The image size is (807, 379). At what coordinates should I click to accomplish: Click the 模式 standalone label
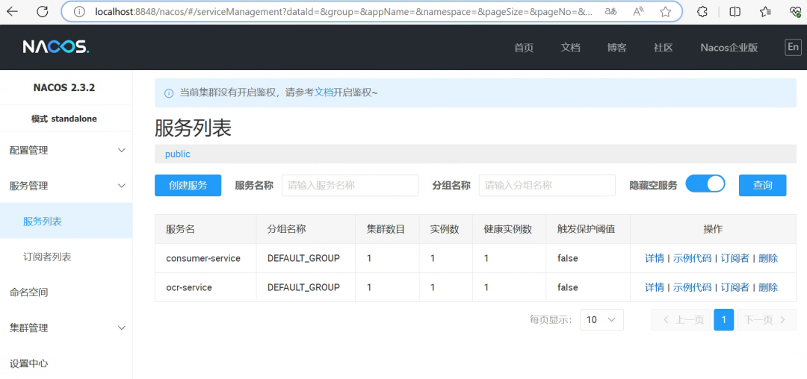click(x=64, y=119)
